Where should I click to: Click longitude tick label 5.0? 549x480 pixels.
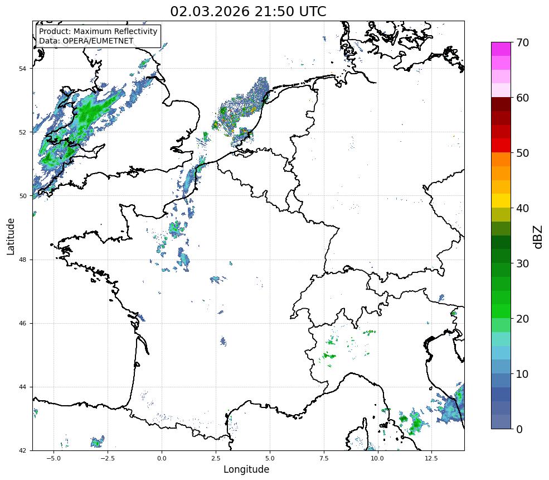pos(270,458)
